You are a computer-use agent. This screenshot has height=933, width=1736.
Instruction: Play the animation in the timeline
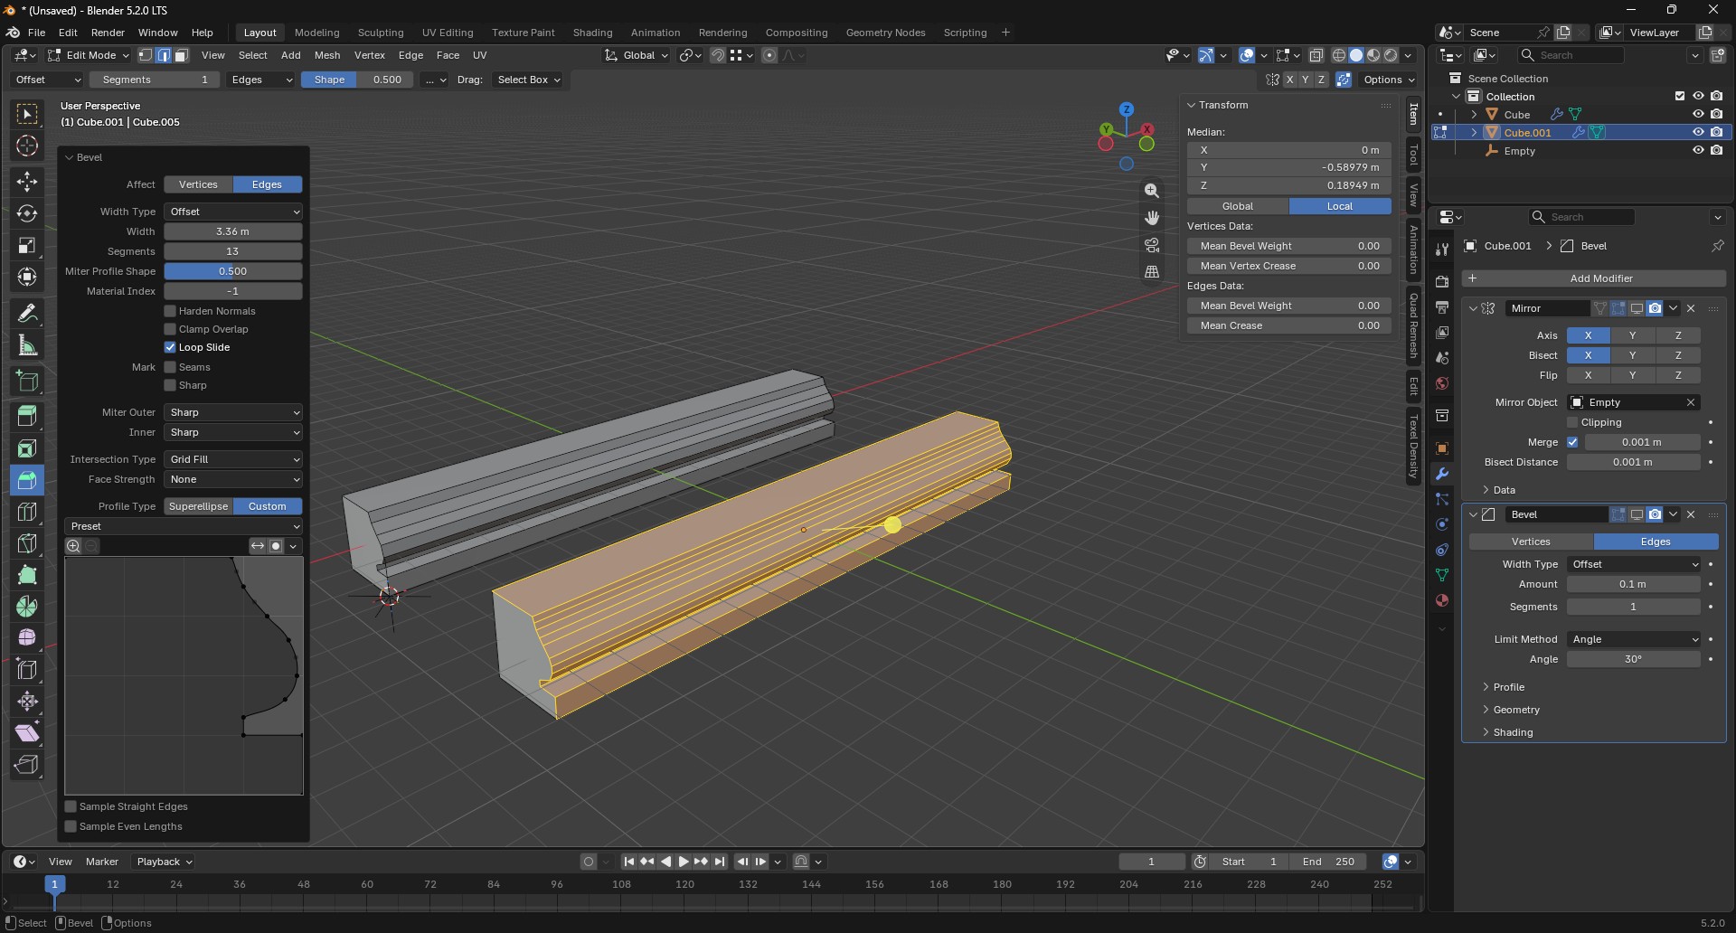click(684, 862)
